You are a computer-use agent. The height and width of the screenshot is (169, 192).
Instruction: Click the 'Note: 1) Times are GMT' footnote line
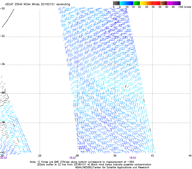point(82,162)
